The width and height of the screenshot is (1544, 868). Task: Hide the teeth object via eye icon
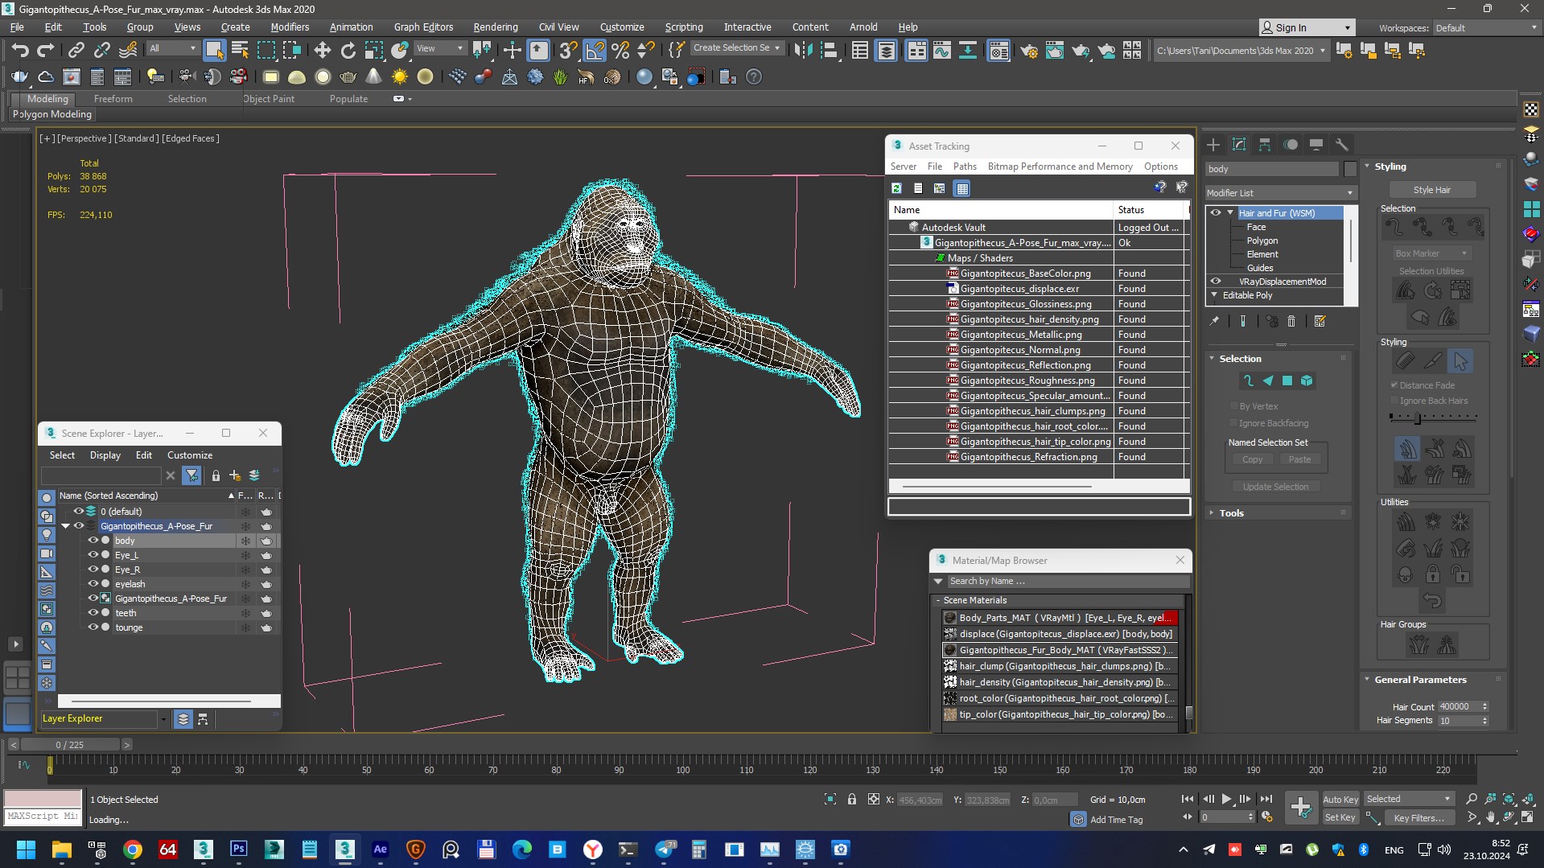tap(93, 613)
